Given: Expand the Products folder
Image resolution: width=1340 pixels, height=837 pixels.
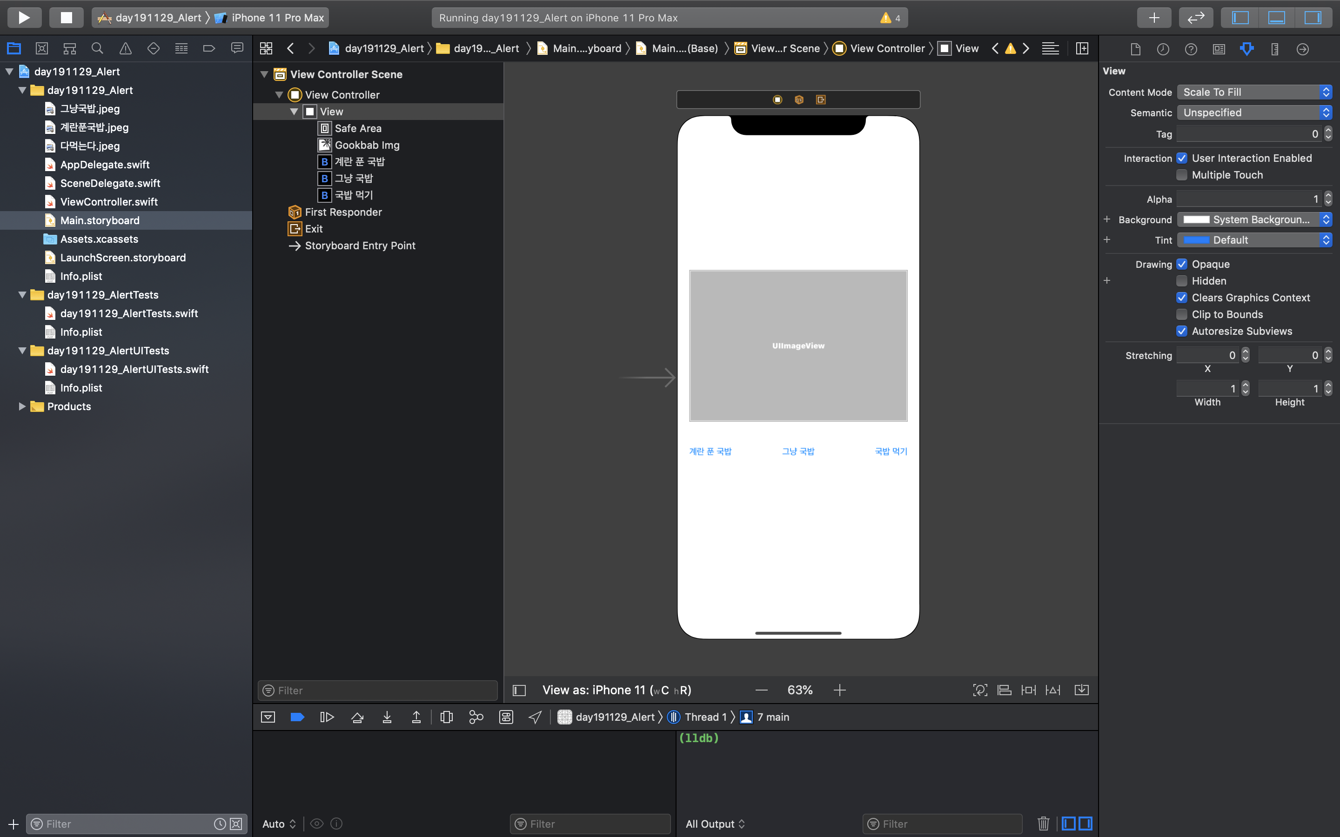Looking at the screenshot, I should tap(22, 406).
